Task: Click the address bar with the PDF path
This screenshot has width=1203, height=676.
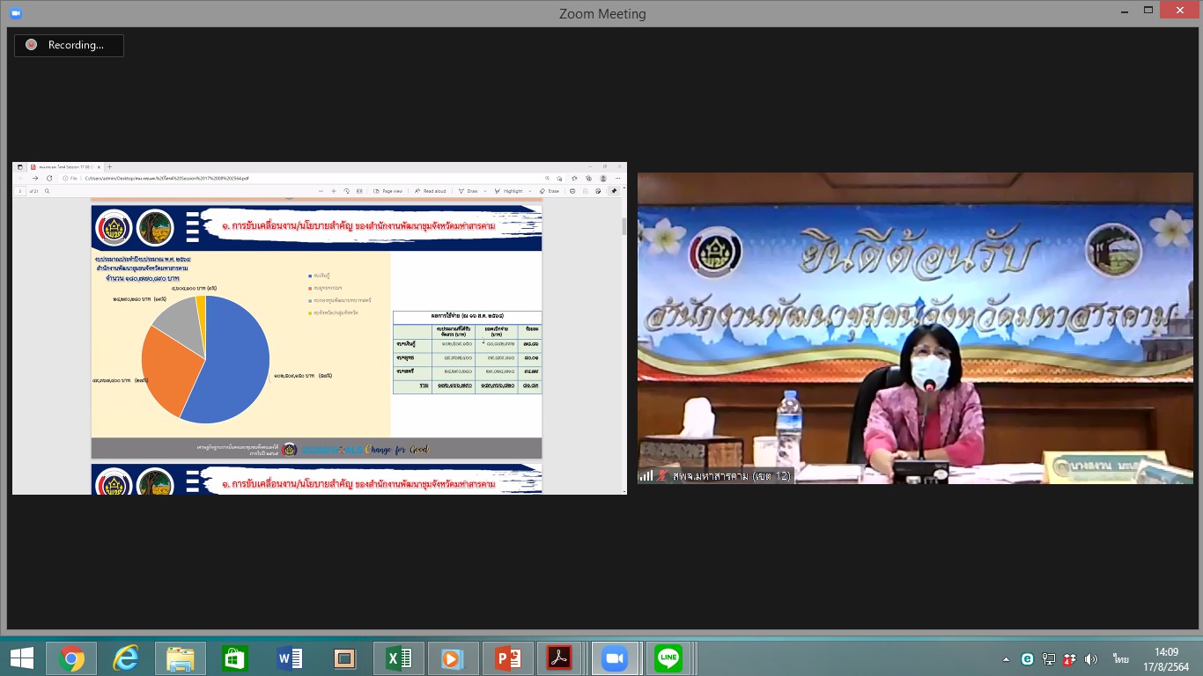Action: tap(299, 178)
